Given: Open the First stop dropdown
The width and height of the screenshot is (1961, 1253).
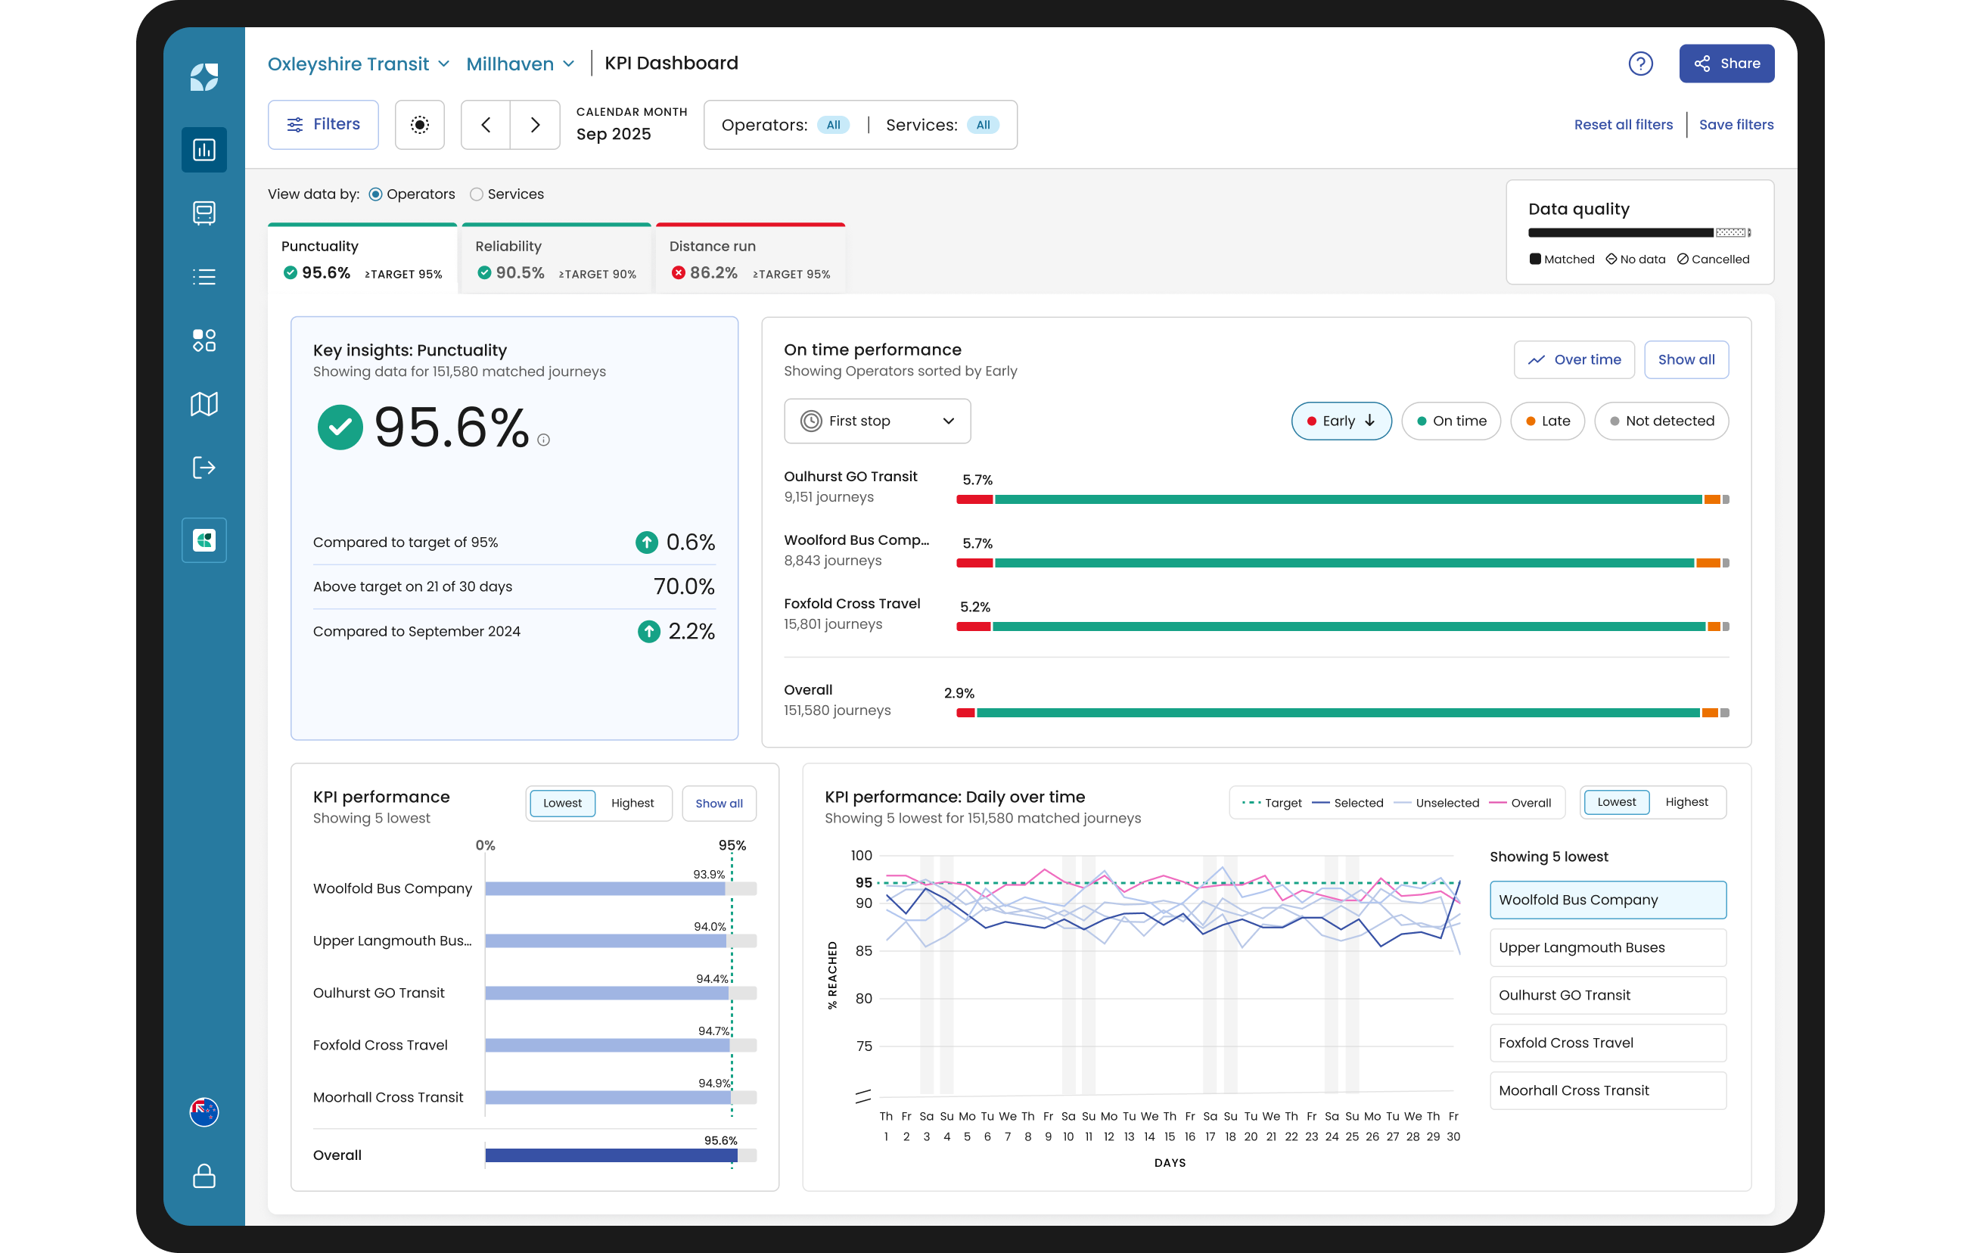Looking at the screenshot, I should tap(877, 421).
